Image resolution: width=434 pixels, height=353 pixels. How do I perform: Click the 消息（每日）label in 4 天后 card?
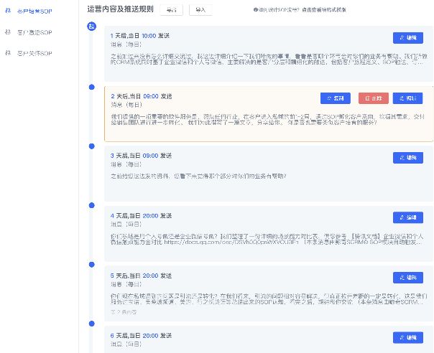coord(126,224)
